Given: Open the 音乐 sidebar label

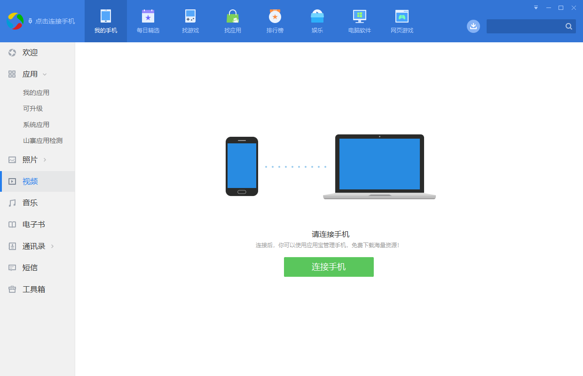Looking at the screenshot, I should 30,203.
